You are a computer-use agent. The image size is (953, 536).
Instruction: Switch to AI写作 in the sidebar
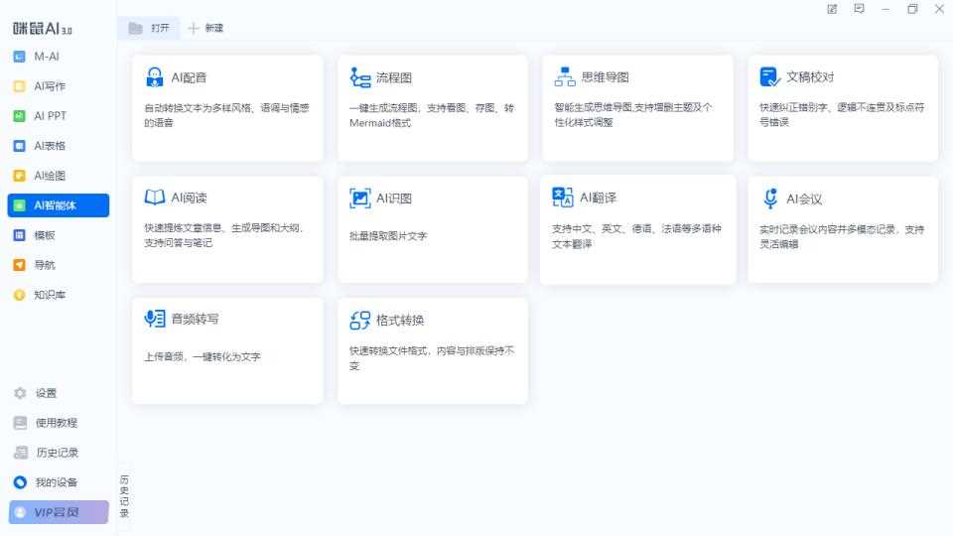point(49,86)
